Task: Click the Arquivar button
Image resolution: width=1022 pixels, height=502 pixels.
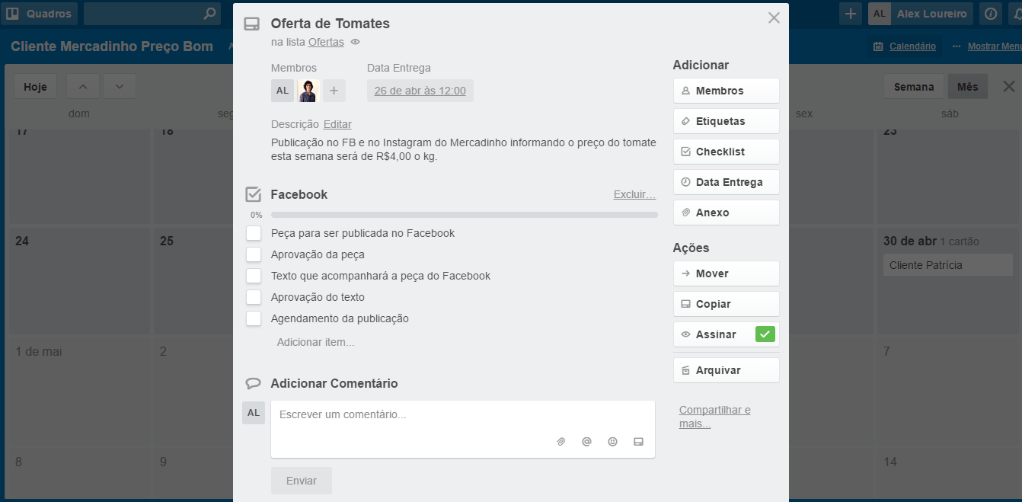Action: pos(726,370)
